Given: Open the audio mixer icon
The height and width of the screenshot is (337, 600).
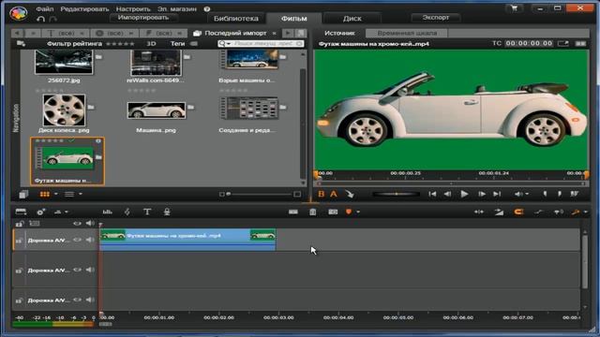Looking at the screenshot, I should pyautogui.click(x=108, y=212).
